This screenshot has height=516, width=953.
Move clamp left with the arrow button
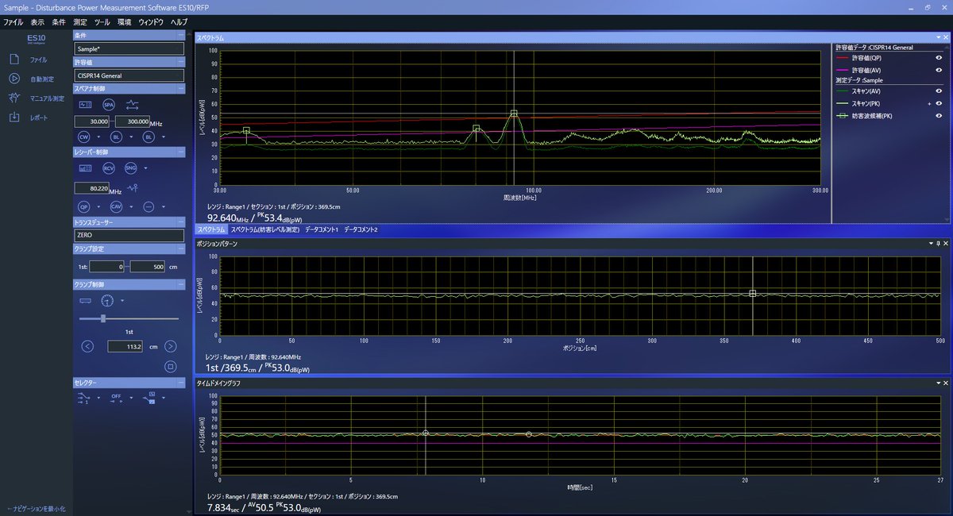pyautogui.click(x=88, y=346)
